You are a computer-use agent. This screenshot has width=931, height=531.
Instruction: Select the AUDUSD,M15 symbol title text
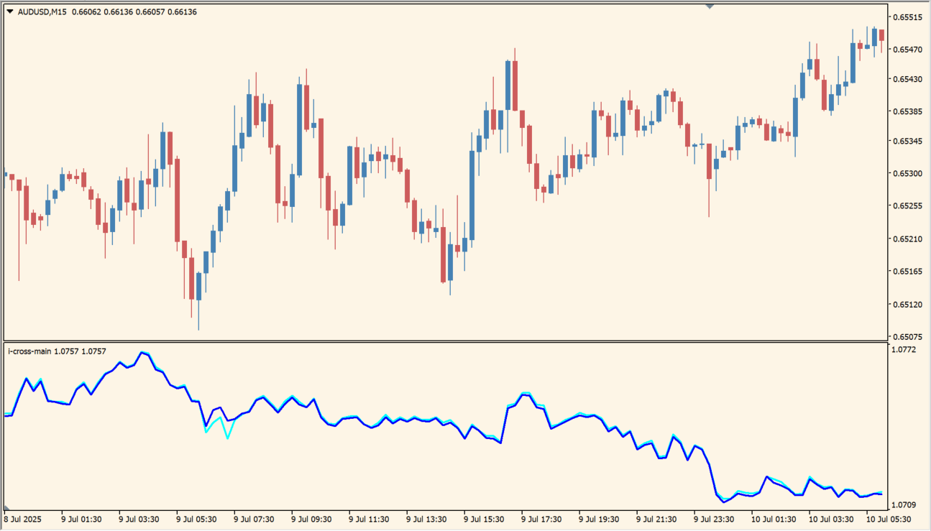click(42, 11)
